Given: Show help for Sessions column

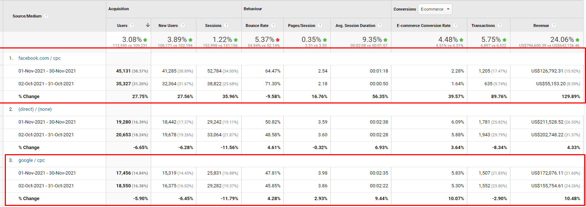Looking at the screenshot, I should pos(226,26).
